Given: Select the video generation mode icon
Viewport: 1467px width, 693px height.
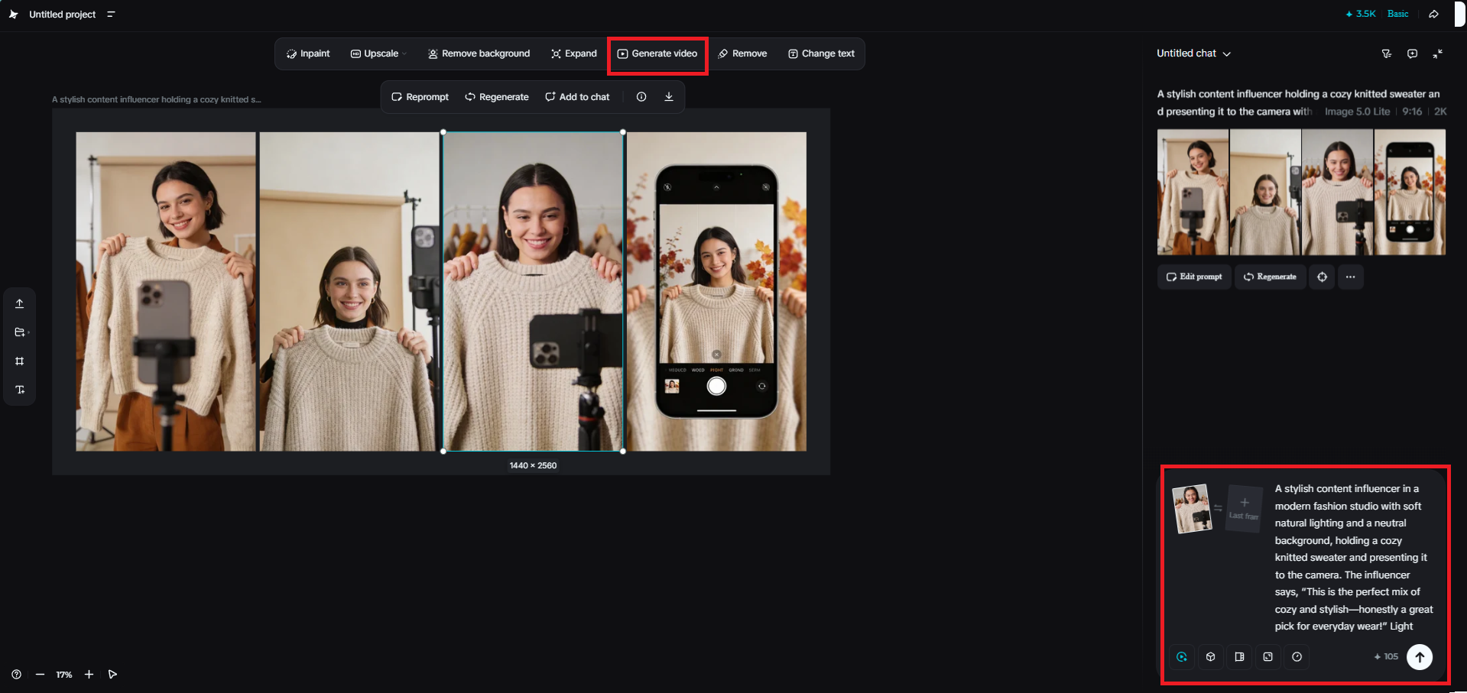Looking at the screenshot, I should click(1182, 657).
